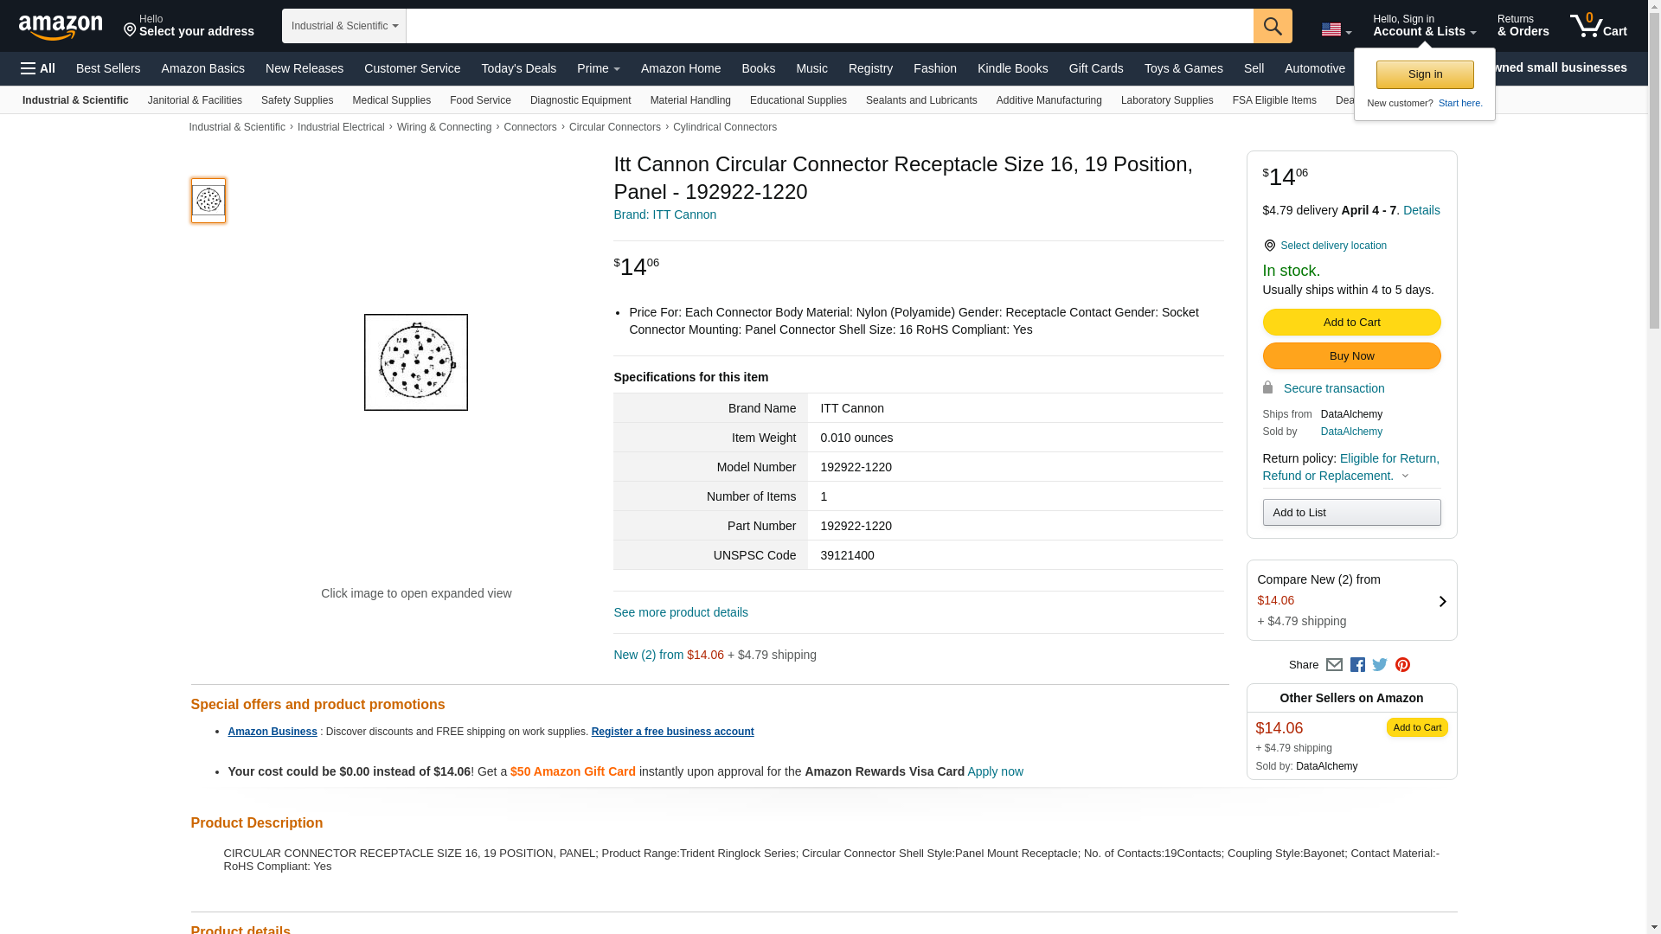The image size is (1661, 934).
Task: Share via email envelope icon
Action: tap(1334, 665)
